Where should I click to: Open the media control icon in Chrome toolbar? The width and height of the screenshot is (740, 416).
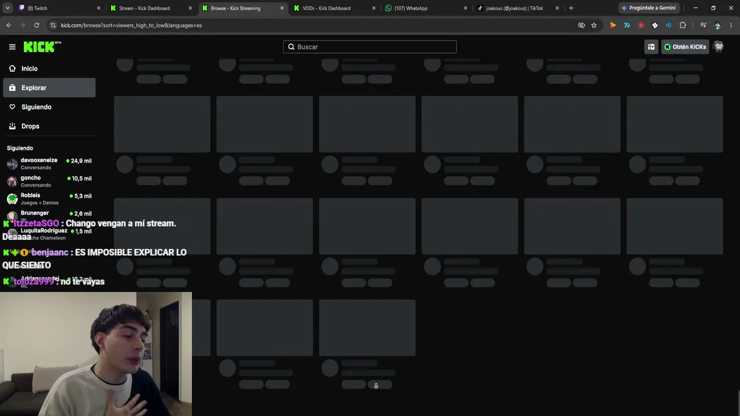click(x=703, y=25)
